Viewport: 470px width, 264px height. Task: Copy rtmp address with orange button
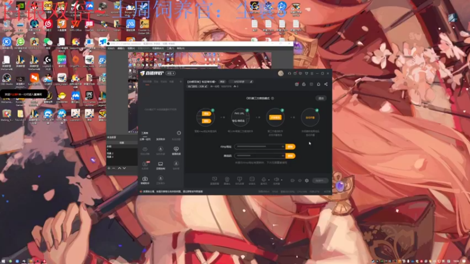click(x=290, y=147)
